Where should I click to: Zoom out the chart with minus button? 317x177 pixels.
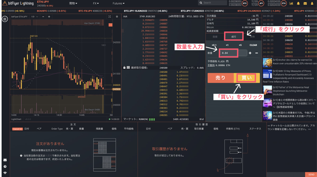point(43,16)
